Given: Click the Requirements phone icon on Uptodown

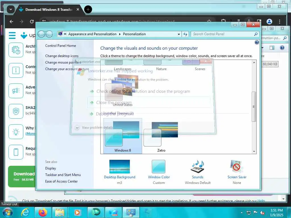Looking at the screenshot, I should pyautogui.click(x=16, y=152).
